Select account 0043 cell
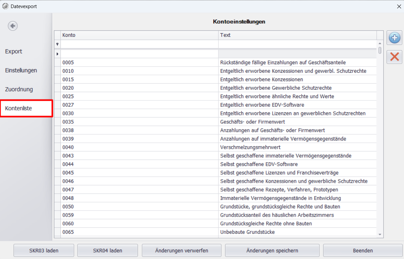Viewport: 404px width, 259px height. 140,156
